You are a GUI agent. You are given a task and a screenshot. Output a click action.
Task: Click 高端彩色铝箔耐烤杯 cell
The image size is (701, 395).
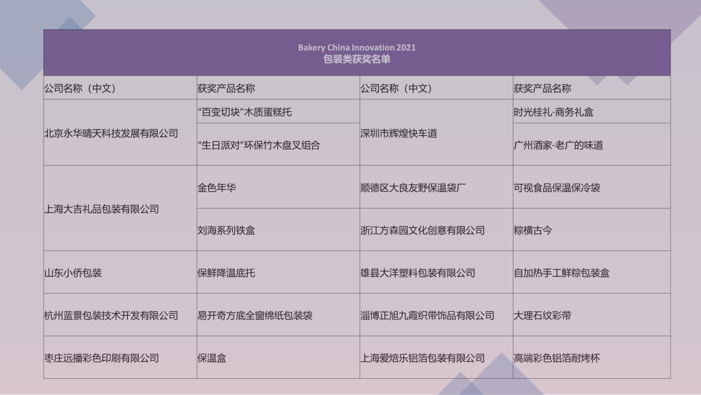591,357
